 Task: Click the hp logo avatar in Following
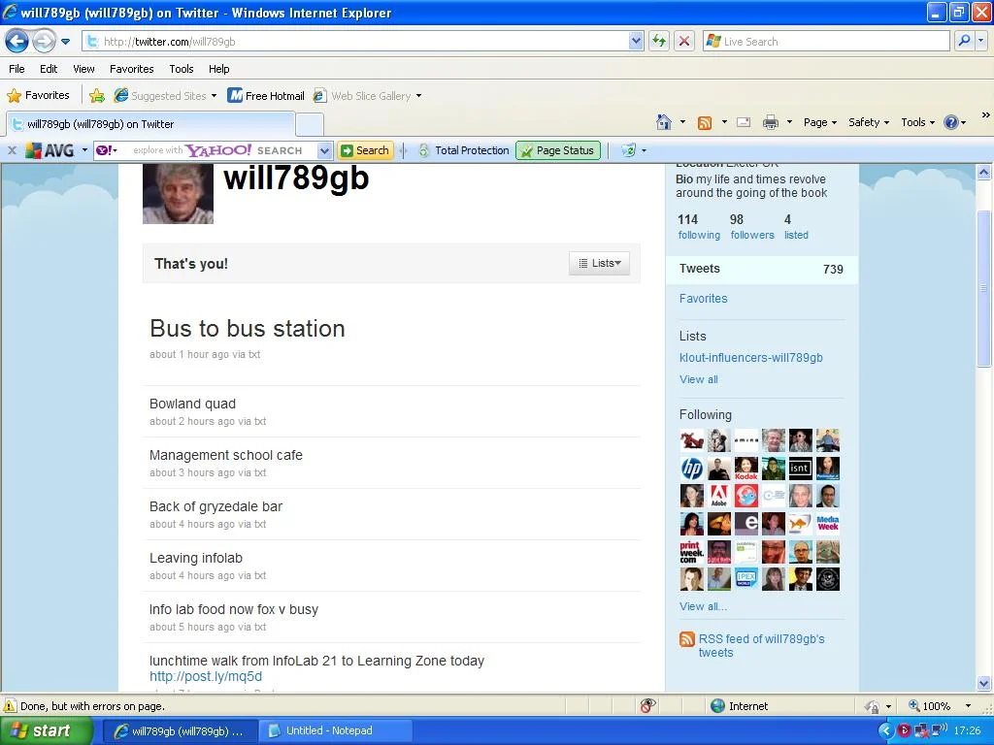(691, 469)
